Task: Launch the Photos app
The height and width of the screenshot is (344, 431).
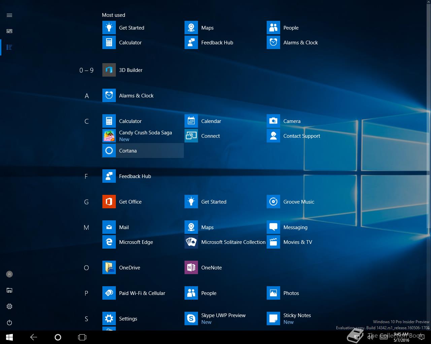Action: [307, 293]
